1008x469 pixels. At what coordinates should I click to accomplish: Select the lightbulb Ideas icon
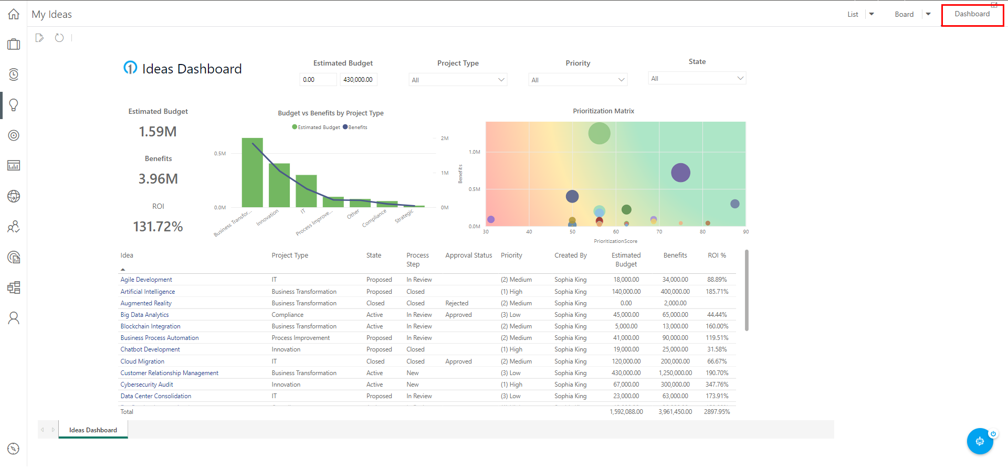14,105
